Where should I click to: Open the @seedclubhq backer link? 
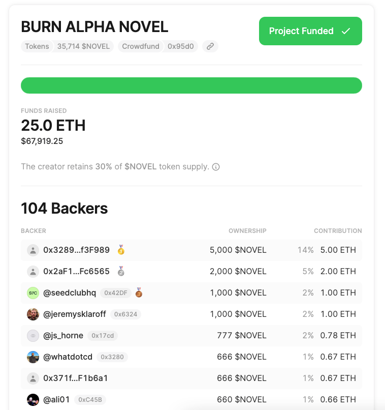point(70,292)
